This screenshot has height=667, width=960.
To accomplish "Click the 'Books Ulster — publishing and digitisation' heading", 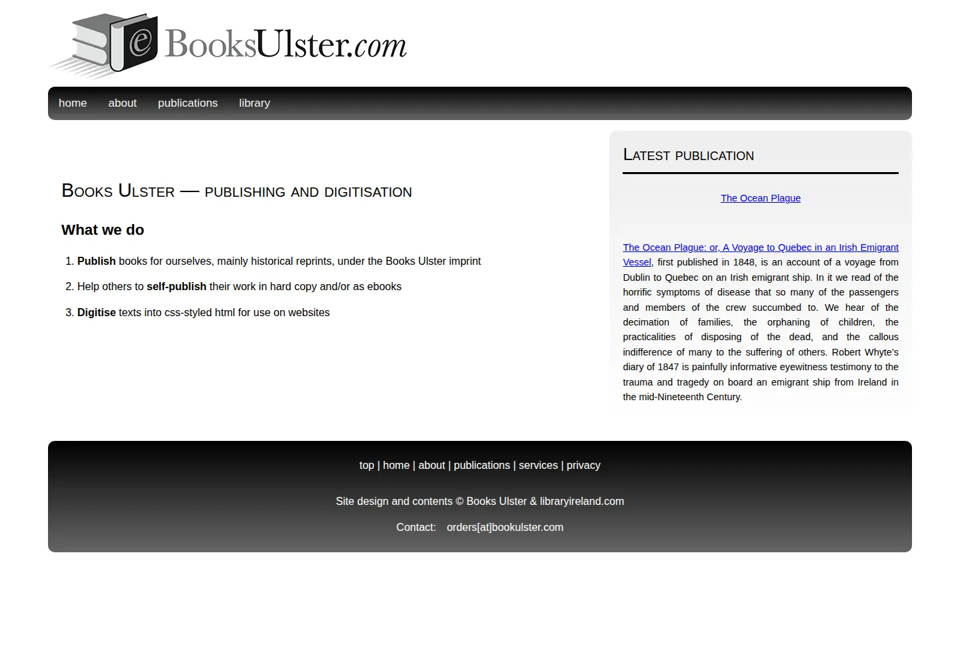I will (237, 191).
